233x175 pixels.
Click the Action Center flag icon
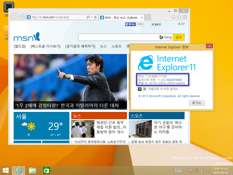click(191, 171)
